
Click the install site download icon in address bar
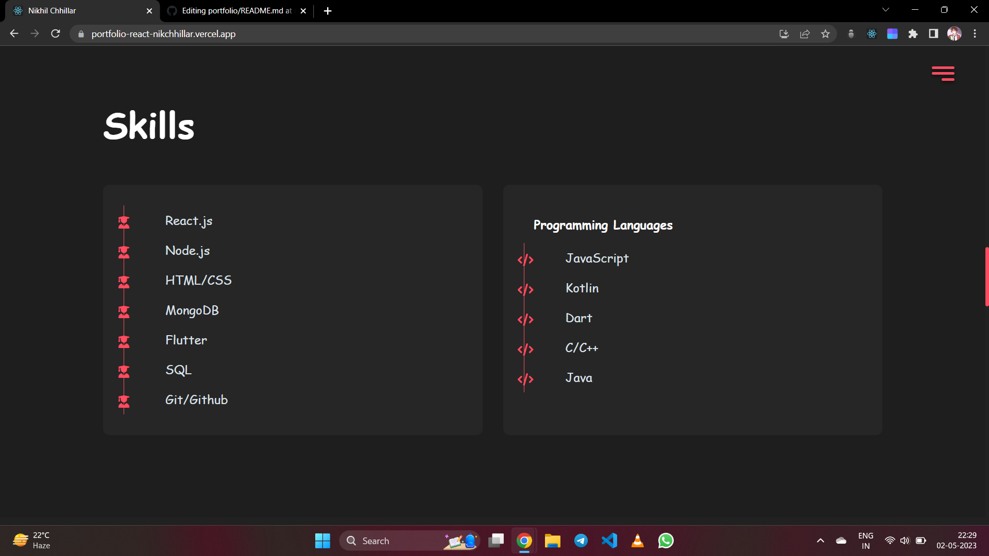click(784, 33)
